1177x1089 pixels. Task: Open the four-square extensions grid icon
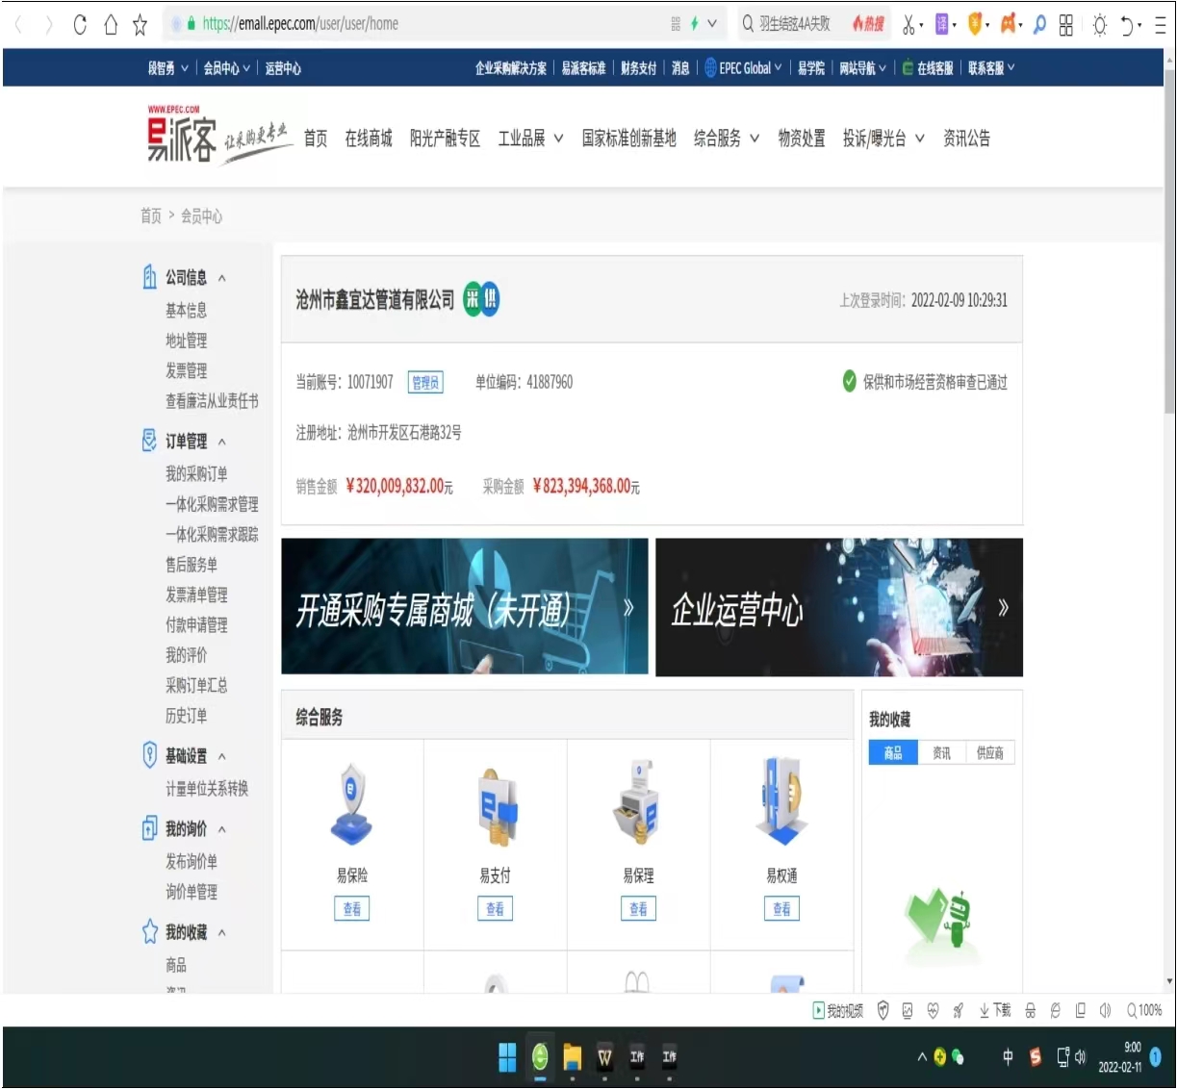pos(1066,25)
